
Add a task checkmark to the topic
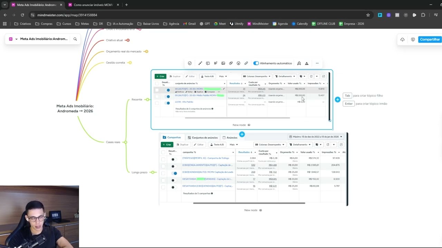[190, 63]
